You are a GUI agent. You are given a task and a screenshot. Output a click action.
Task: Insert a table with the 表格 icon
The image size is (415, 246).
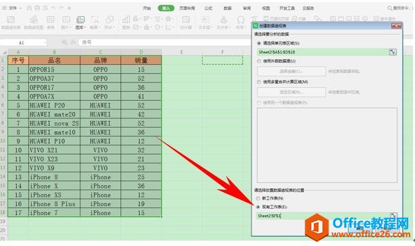[50, 20]
